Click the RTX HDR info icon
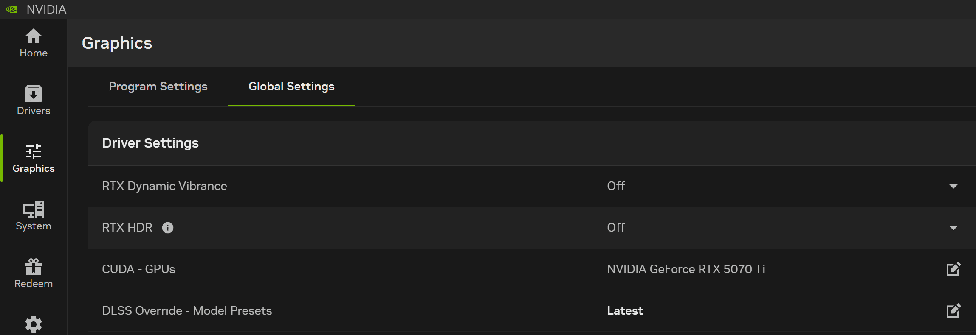976x335 pixels. 168,228
